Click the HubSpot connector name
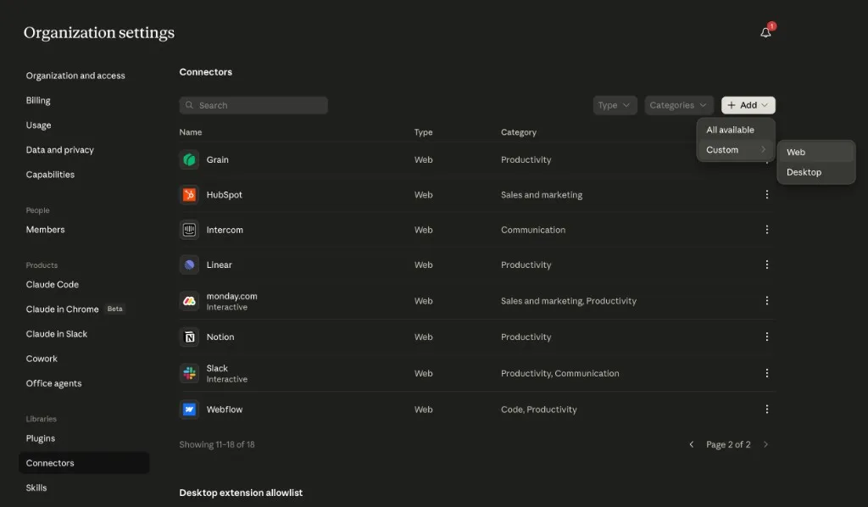This screenshot has height=507, width=868. click(224, 195)
